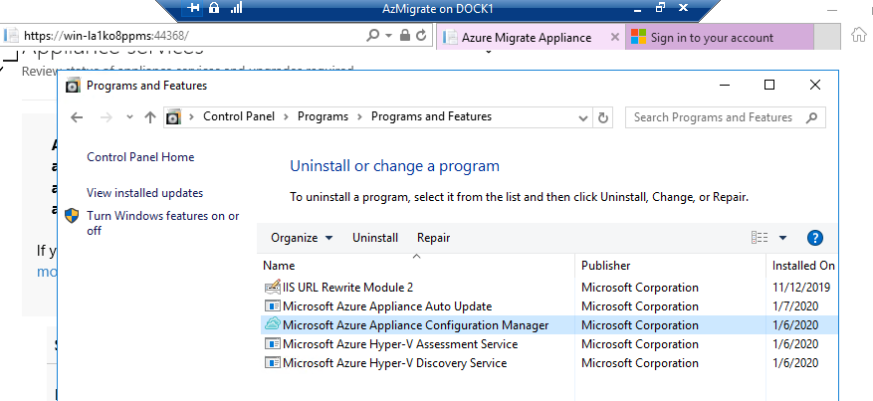Click the Back arrow in Programs and Features
The height and width of the screenshot is (401, 873).
(77, 117)
